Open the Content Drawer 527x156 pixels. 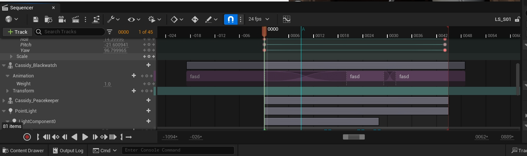[x=23, y=151]
